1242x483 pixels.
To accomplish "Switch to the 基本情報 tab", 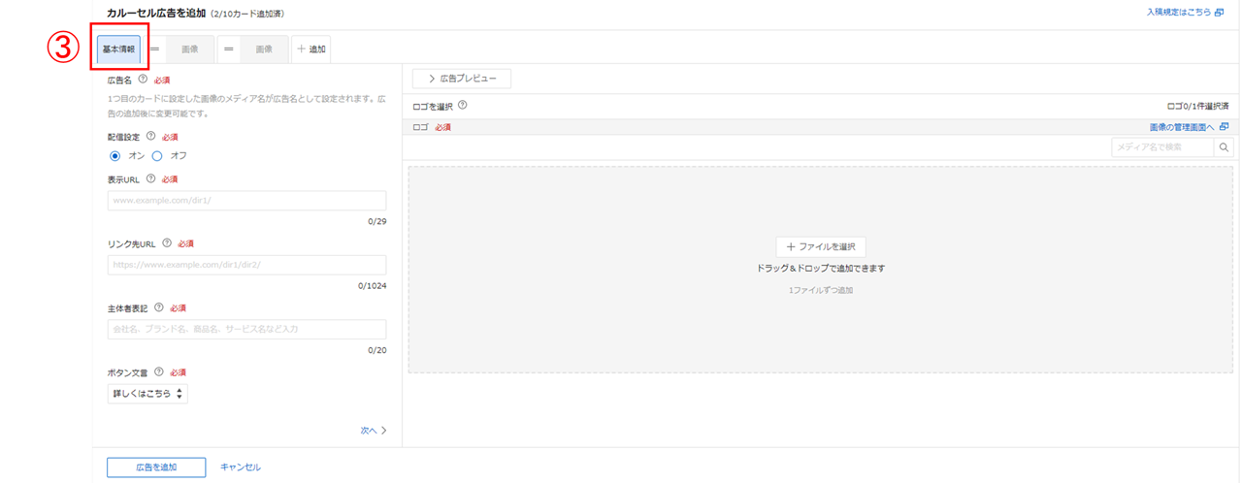I will pos(119,48).
